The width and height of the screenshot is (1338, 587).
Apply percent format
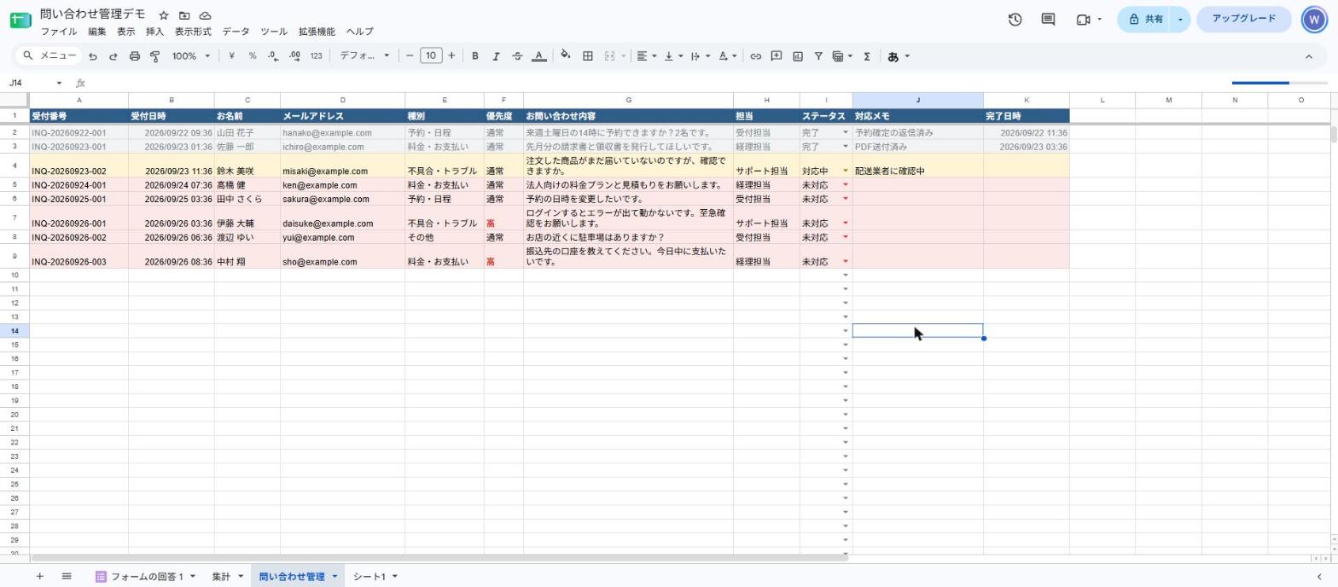click(x=253, y=56)
